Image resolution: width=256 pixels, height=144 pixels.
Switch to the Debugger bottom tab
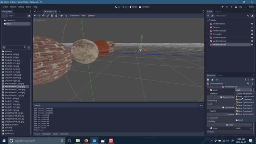(46, 134)
